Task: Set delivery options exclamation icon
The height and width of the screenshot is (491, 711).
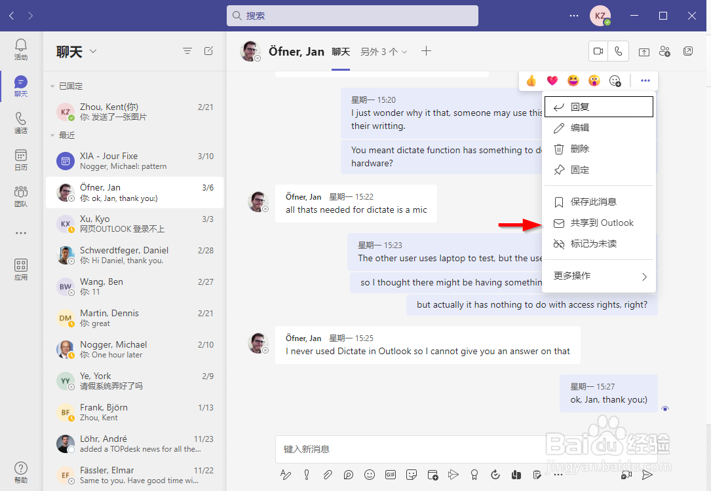Action: pos(307,474)
